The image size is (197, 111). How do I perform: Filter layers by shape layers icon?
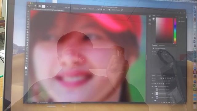[168, 78]
